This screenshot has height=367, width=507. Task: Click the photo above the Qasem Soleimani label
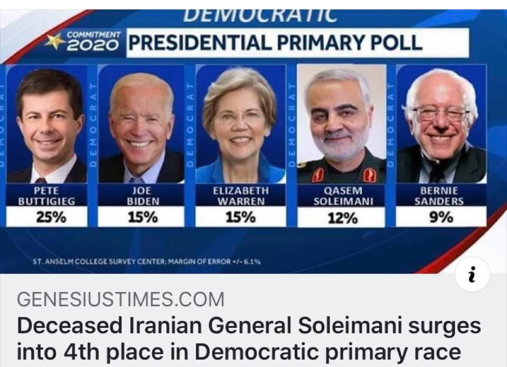point(342,124)
